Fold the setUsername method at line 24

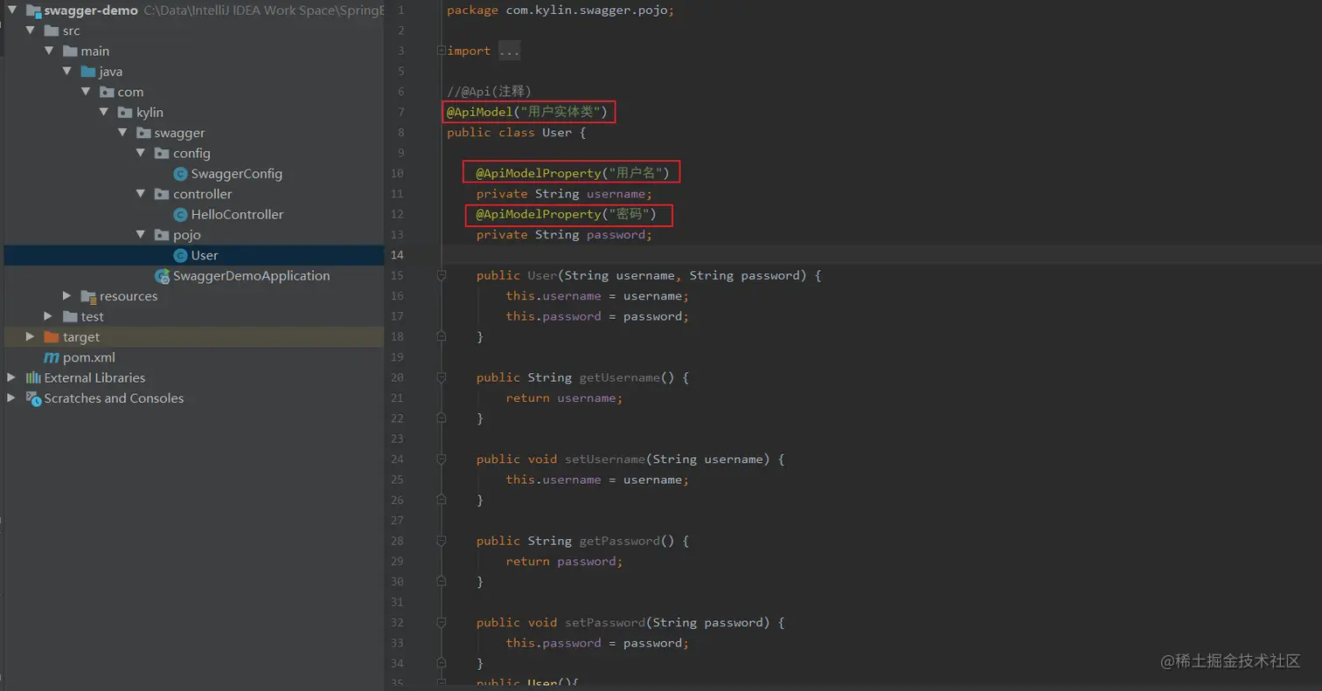[x=442, y=459]
